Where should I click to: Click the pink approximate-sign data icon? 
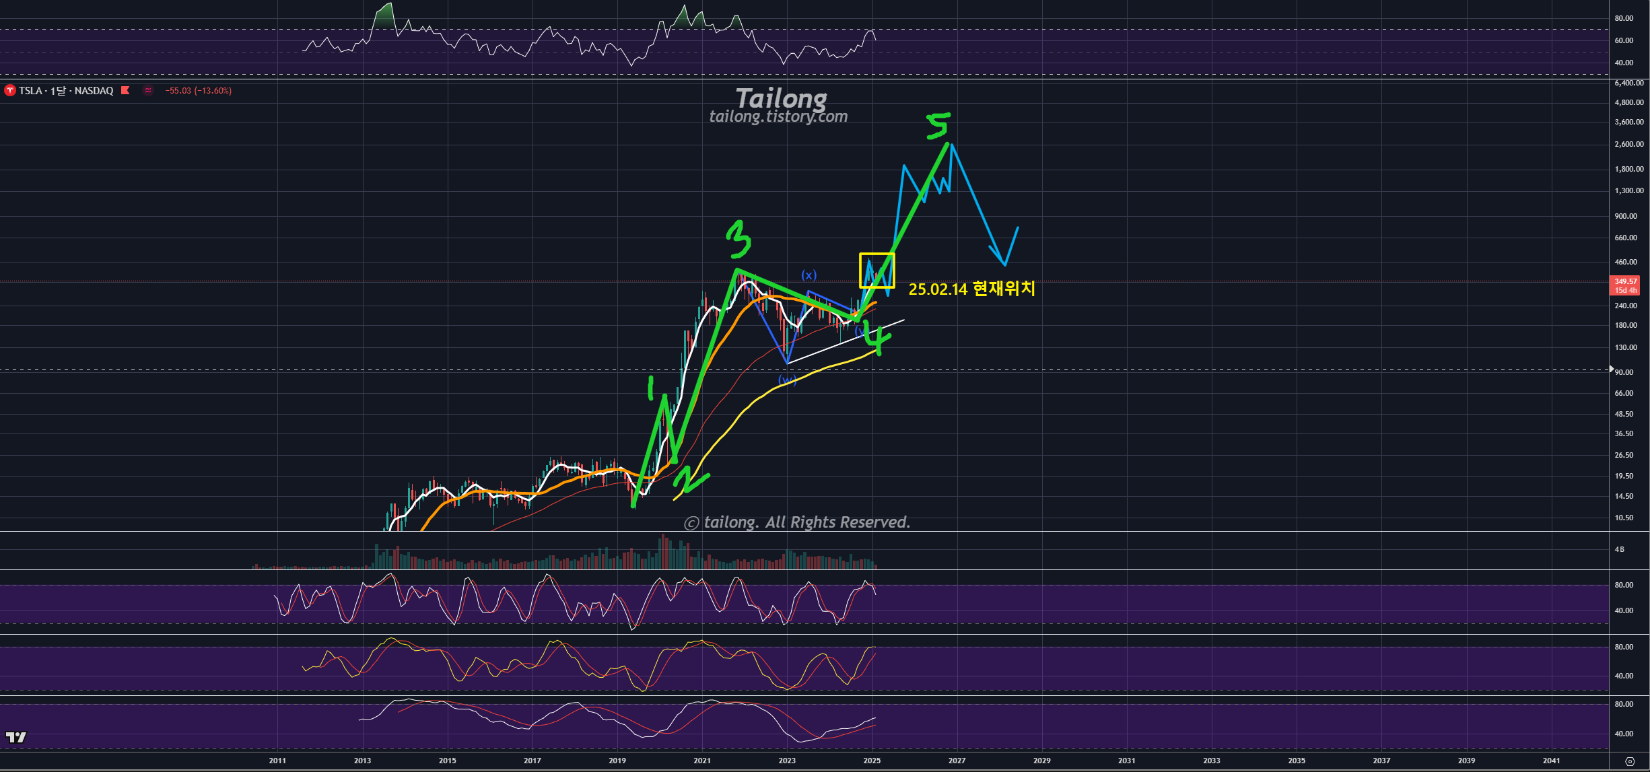tap(148, 90)
